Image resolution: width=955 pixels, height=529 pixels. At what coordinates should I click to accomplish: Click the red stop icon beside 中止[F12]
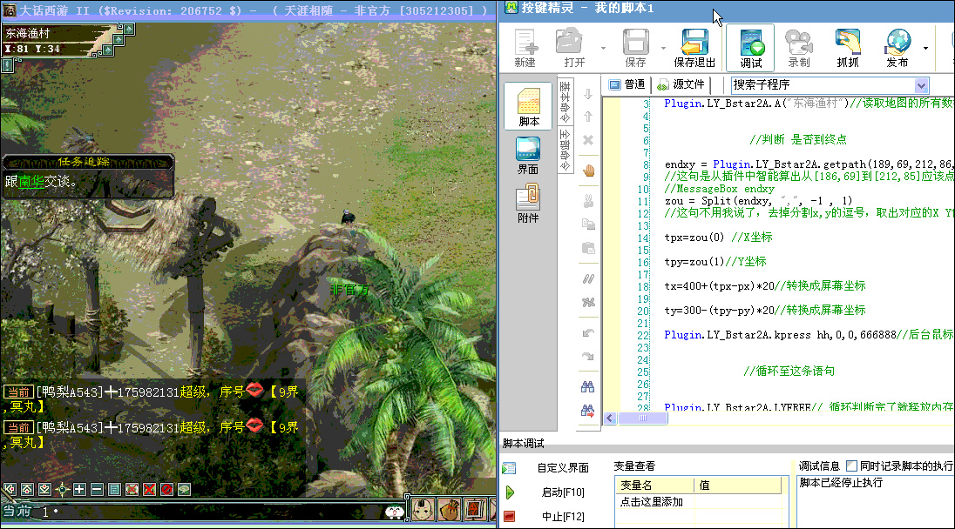point(510,516)
